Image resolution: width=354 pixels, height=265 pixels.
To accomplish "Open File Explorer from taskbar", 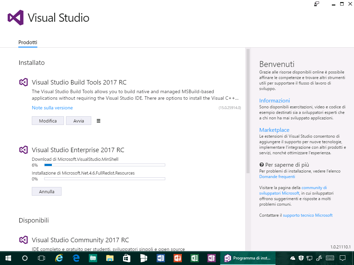I will point(110,258).
